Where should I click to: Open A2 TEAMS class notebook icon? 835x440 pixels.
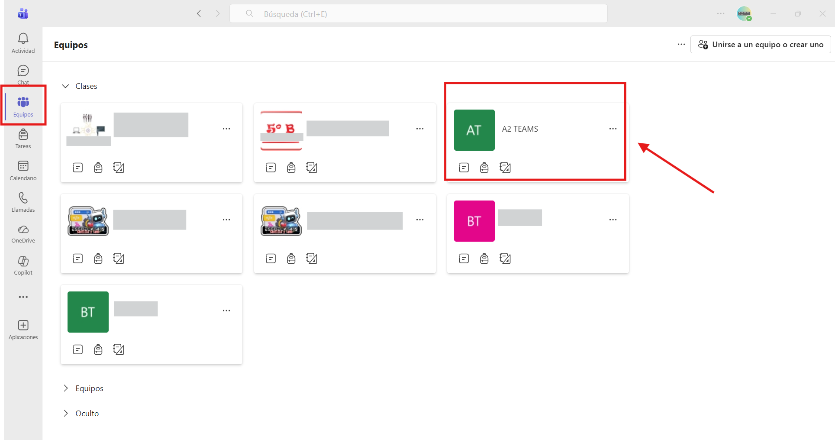click(x=505, y=168)
